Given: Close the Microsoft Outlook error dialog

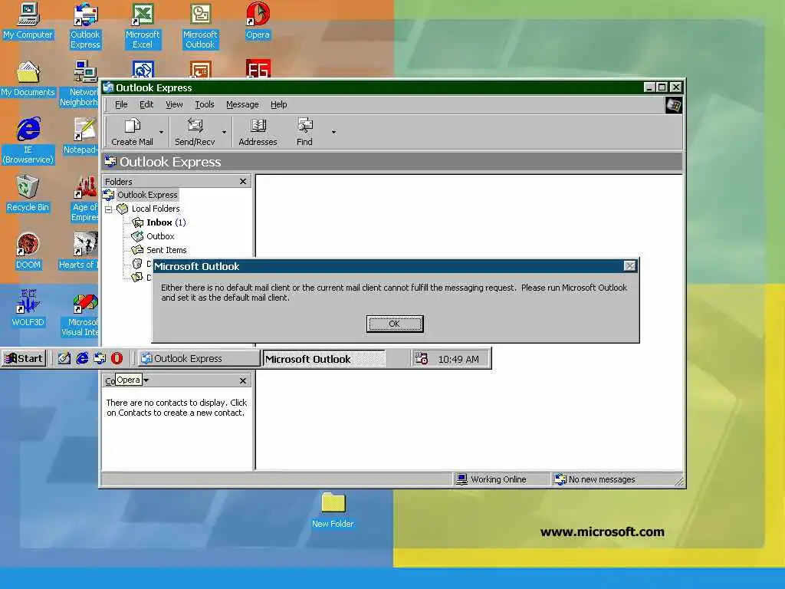Looking at the screenshot, I should (x=630, y=266).
